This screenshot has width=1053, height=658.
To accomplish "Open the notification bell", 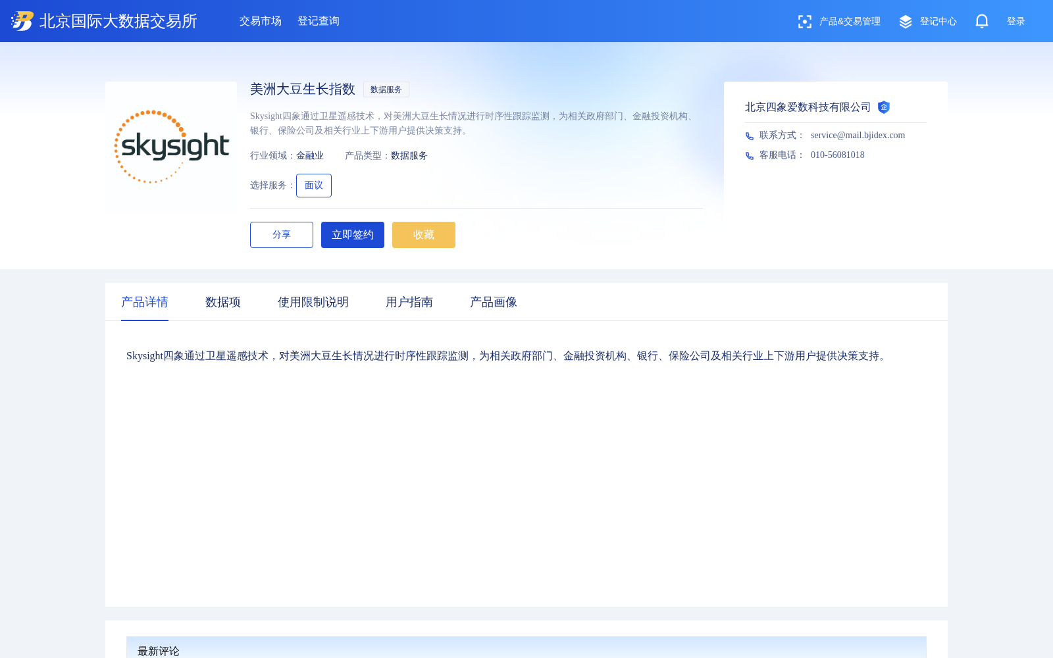I will click(982, 21).
